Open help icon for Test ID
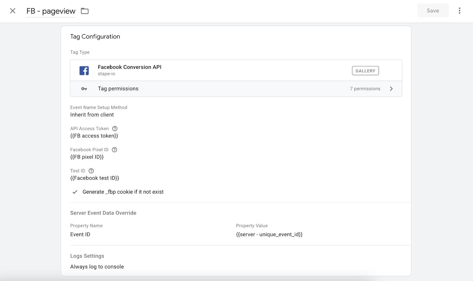The width and height of the screenshot is (473, 281). [x=91, y=171]
